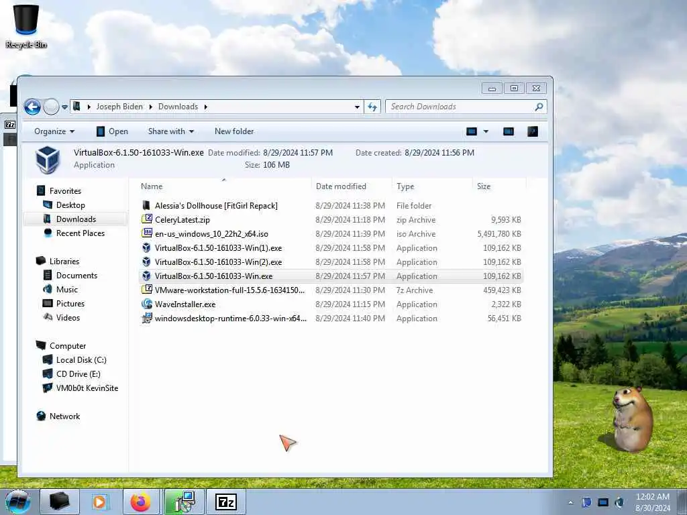Click the Help icon in toolbar
This screenshot has height=515, width=687.
(x=532, y=131)
